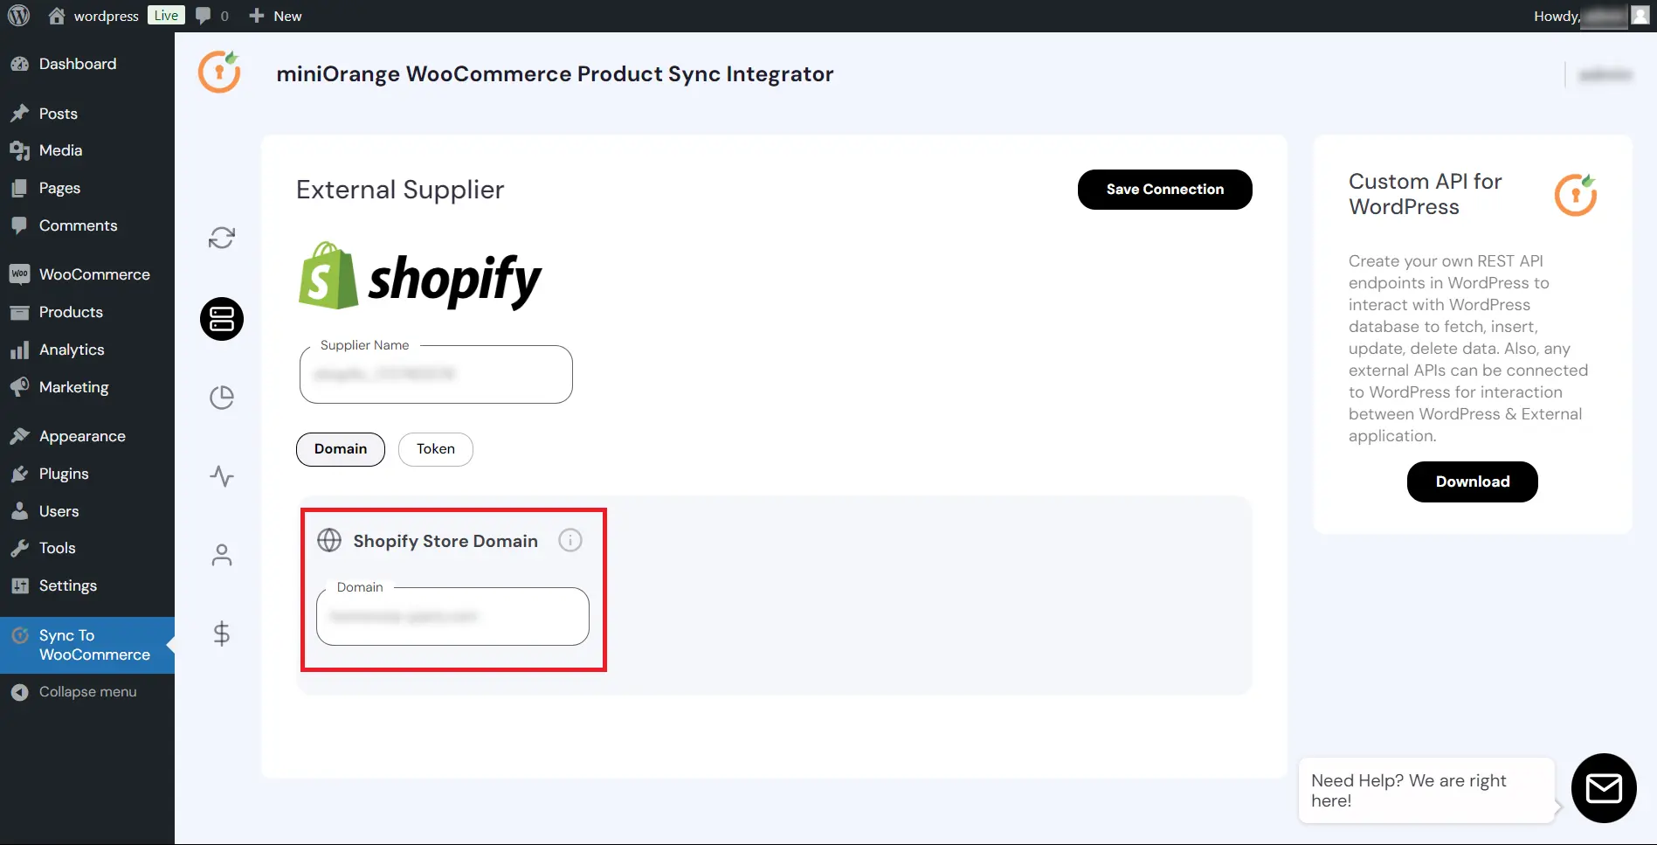Click the Shopify Store Domain globe icon
The width and height of the screenshot is (1657, 845).
pyautogui.click(x=329, y=540)
